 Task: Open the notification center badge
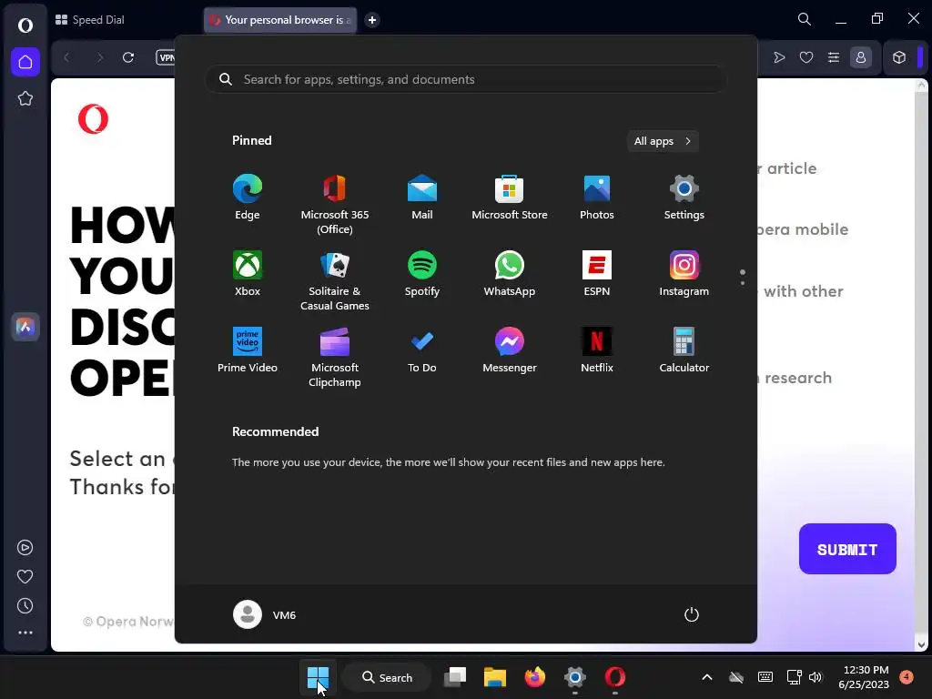[x=907, y=676]
